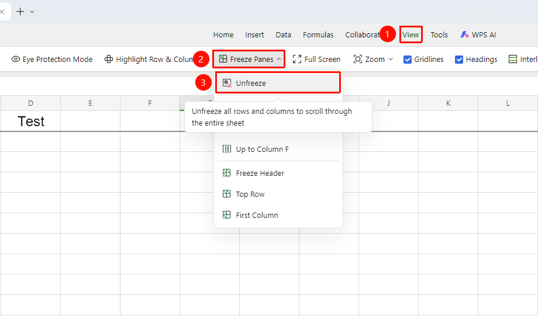Choose Top Row option

[278, 194]
